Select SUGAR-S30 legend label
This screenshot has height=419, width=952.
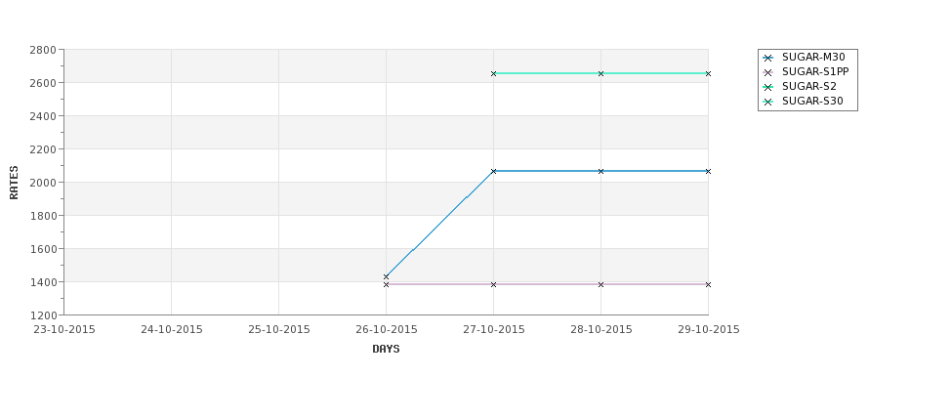(x=812, y=101)
